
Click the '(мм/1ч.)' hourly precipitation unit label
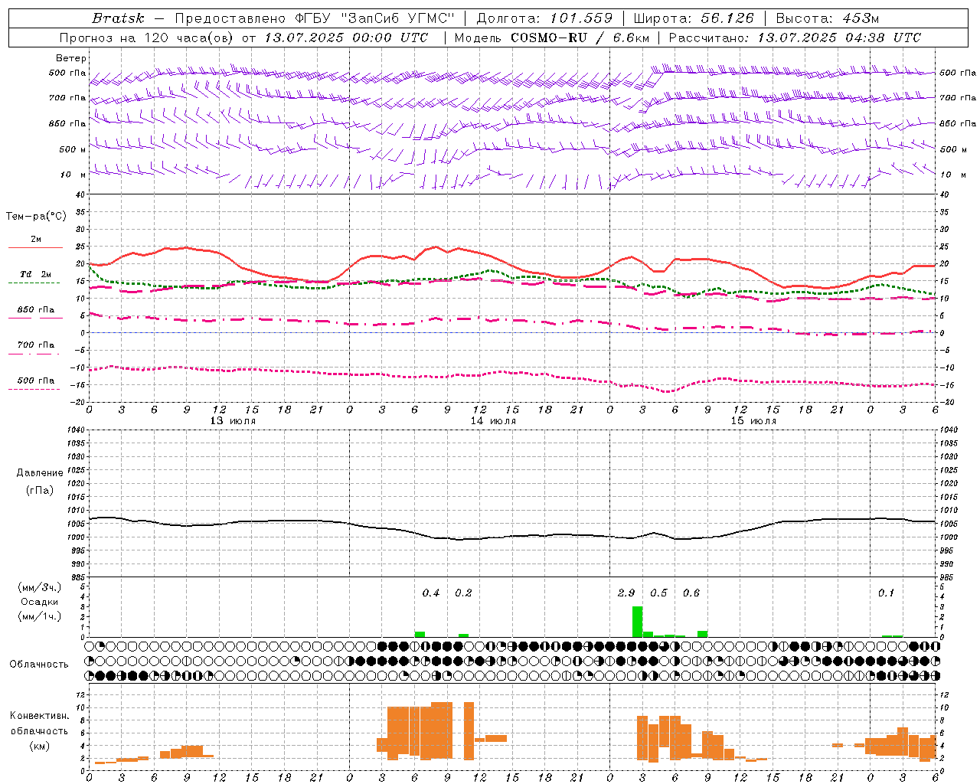coord(39,616)
